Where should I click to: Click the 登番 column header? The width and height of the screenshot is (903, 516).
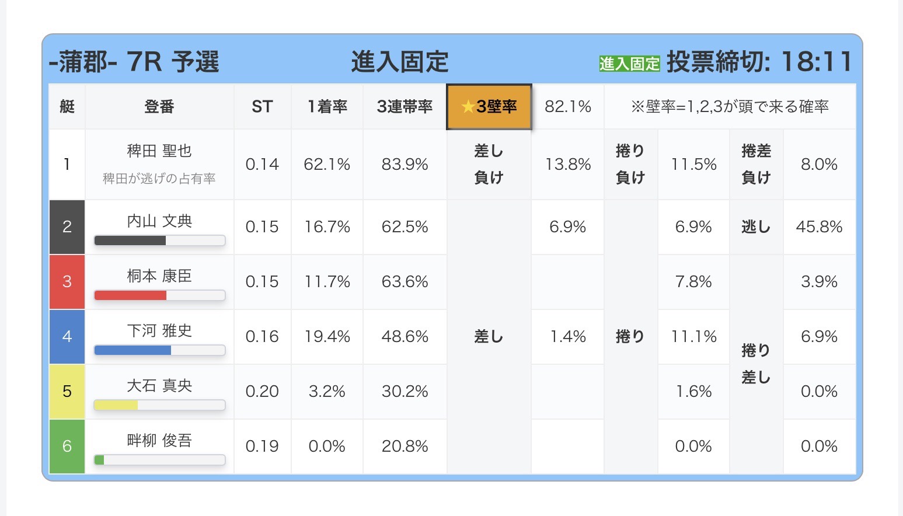(x=159, y=107)
